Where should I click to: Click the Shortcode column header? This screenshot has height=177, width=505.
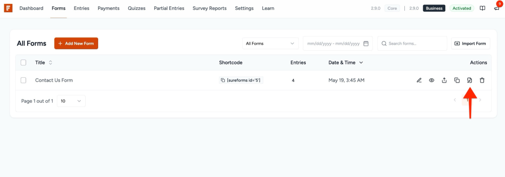(x=231, y=62)
